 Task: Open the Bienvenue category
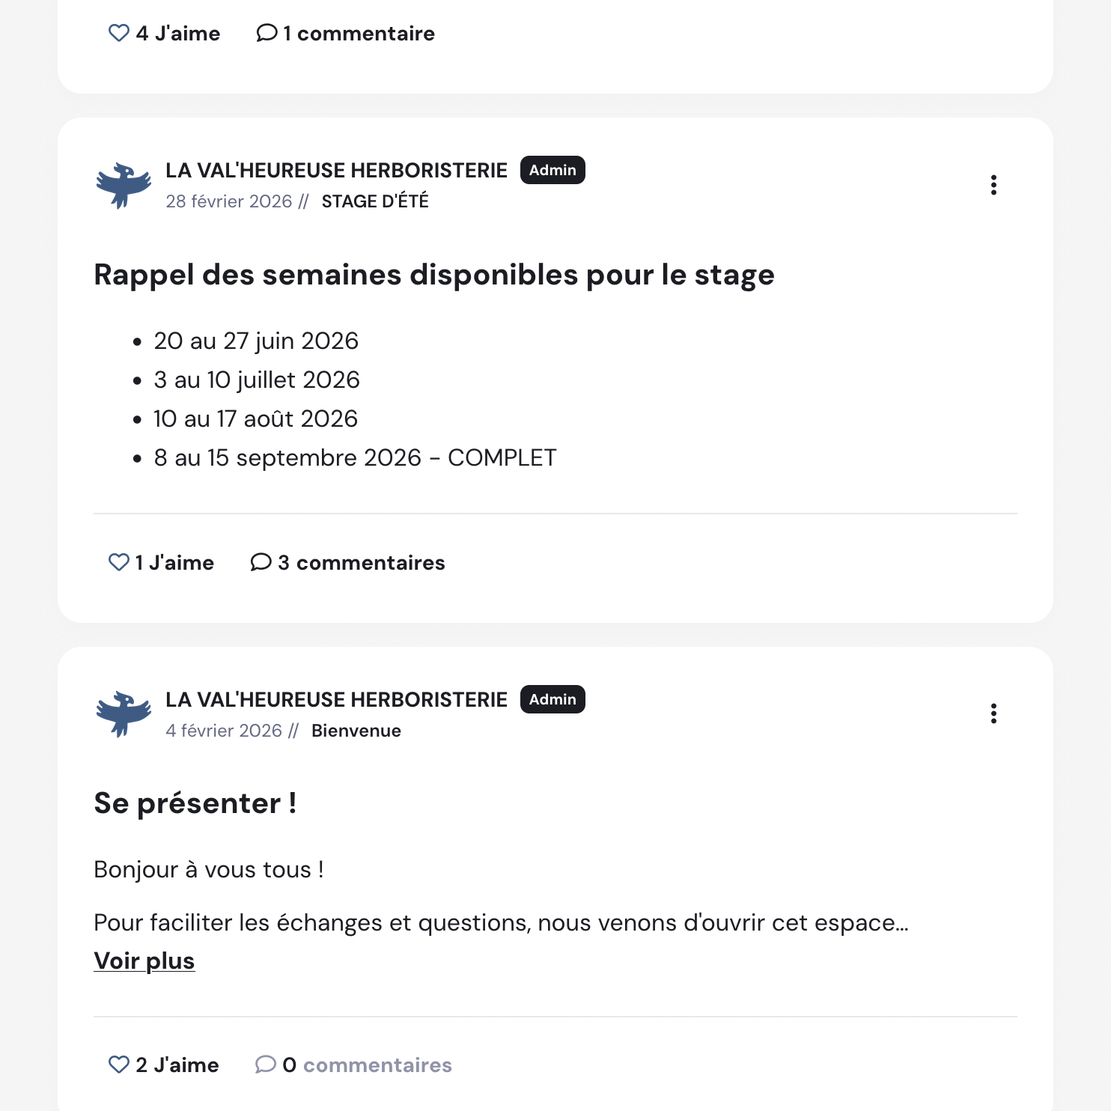click(x=356, y=730)
